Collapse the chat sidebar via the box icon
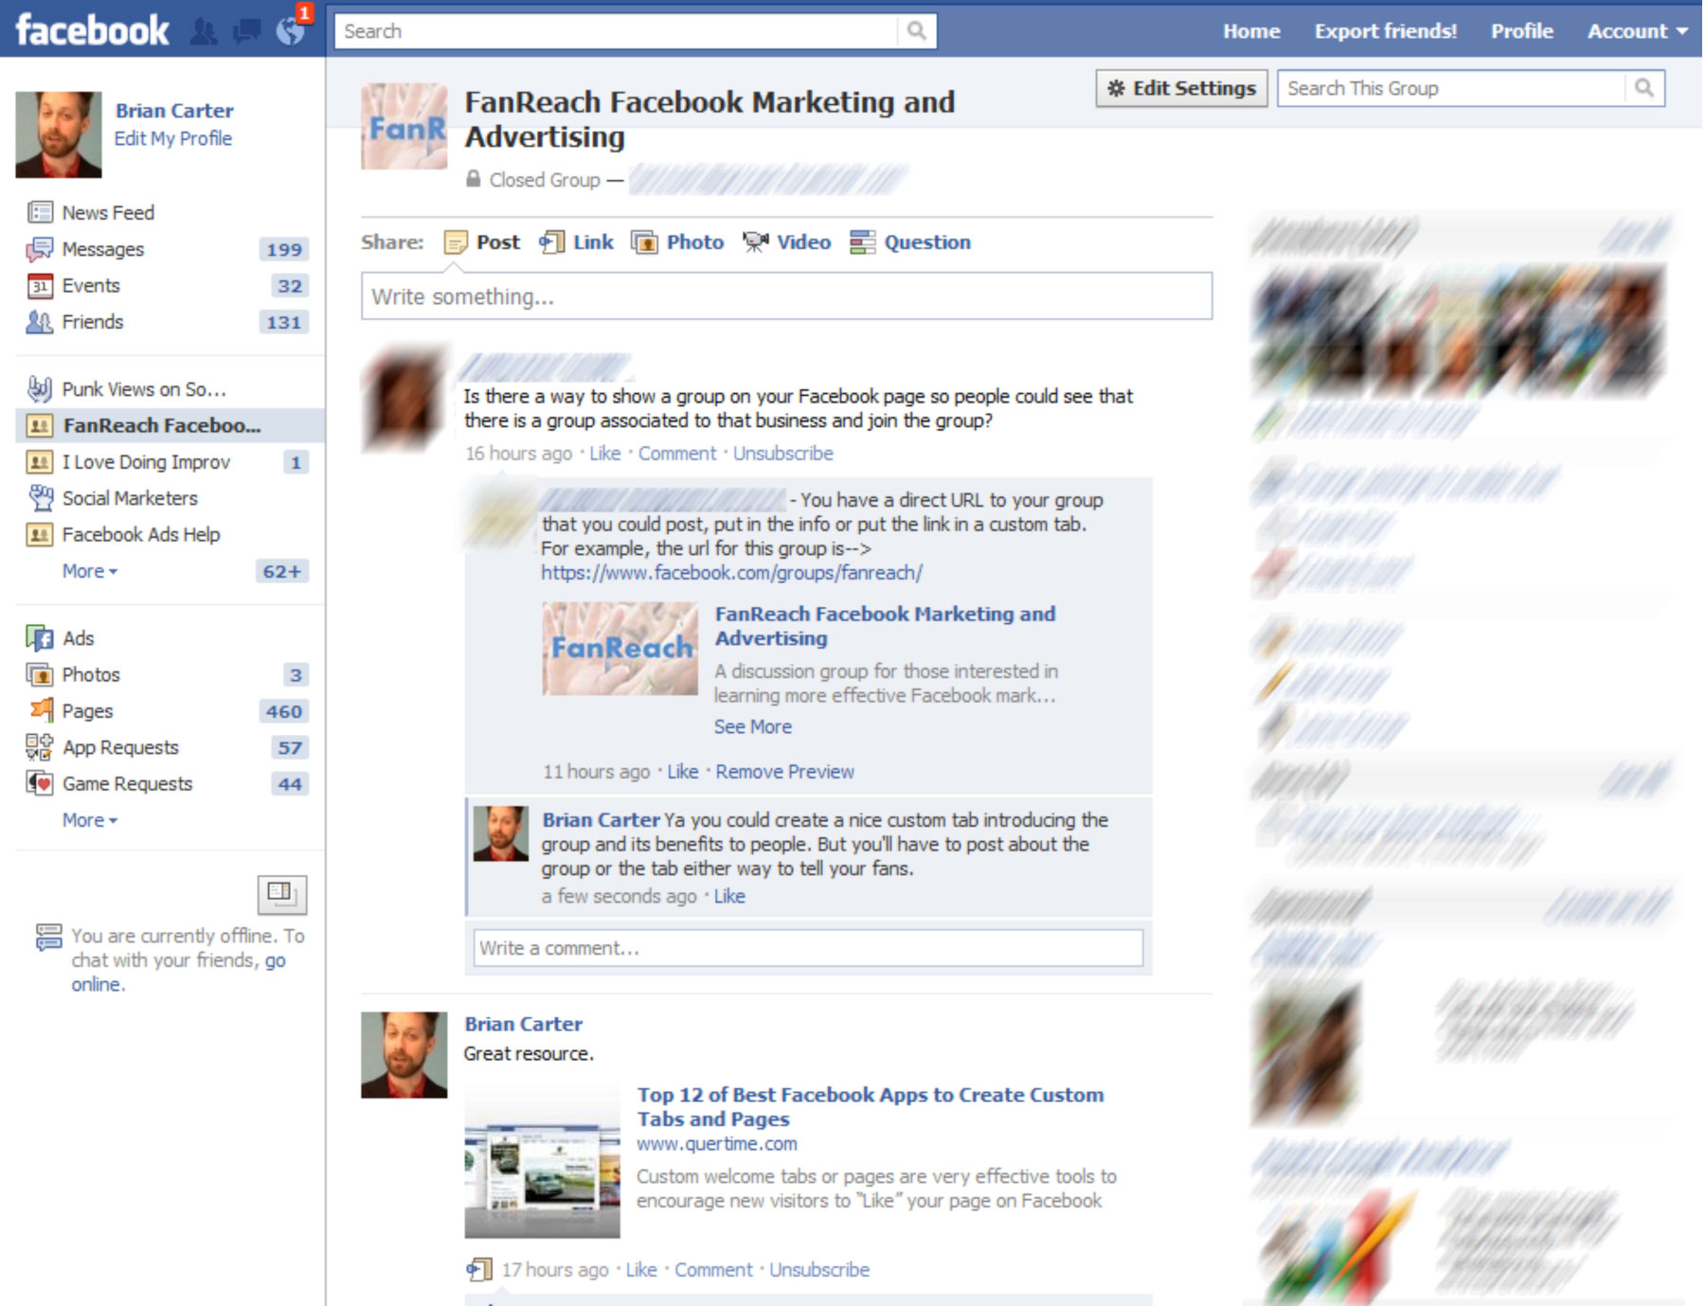 tap(282, 894)
